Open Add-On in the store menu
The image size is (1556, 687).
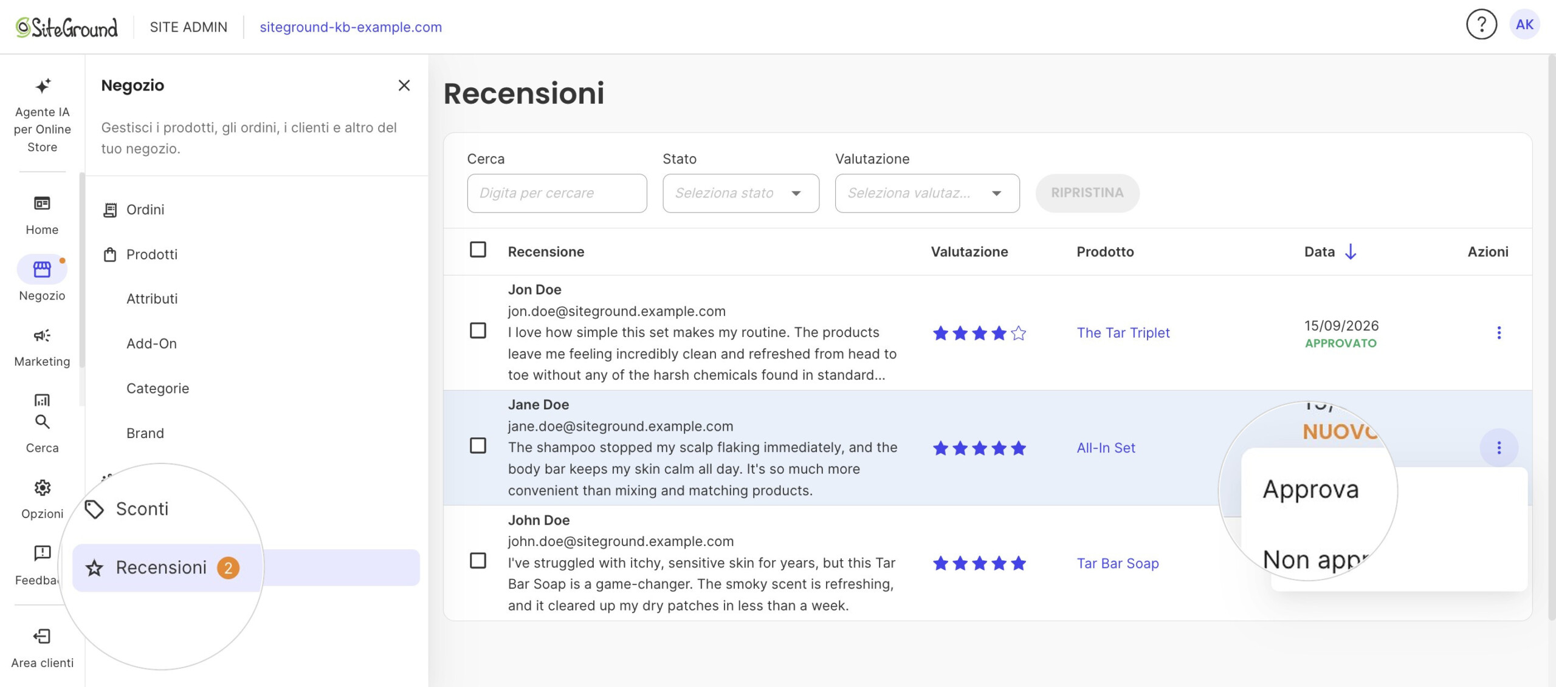[151, 344]
